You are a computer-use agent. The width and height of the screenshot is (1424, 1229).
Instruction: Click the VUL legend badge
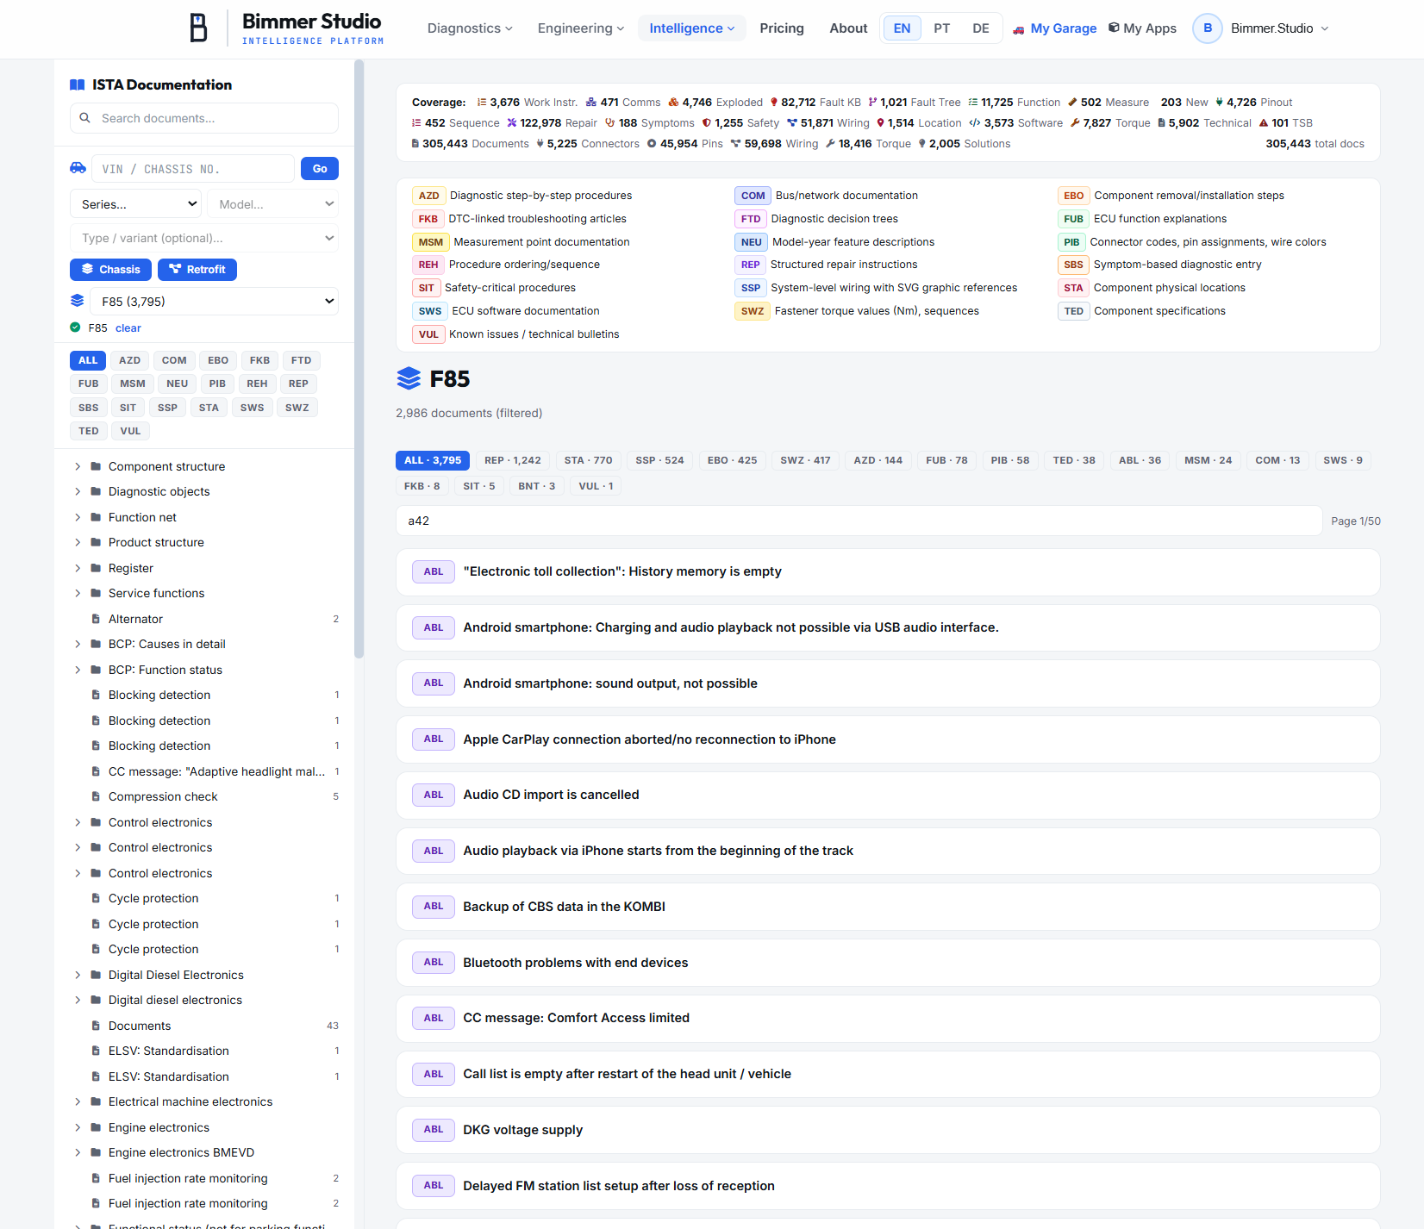coord(428,334)
